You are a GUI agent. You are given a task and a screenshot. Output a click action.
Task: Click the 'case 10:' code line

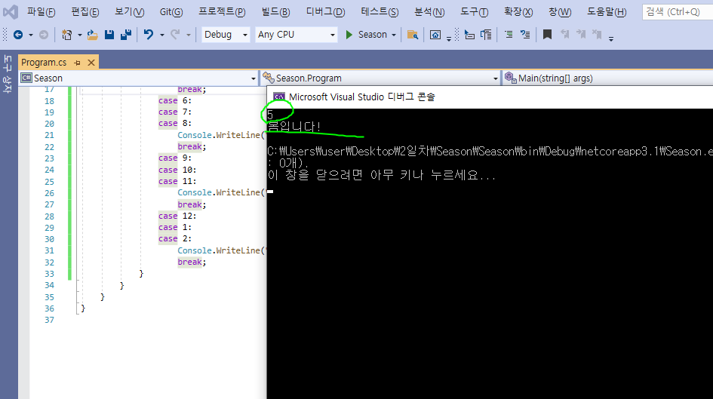click(177, 170)
